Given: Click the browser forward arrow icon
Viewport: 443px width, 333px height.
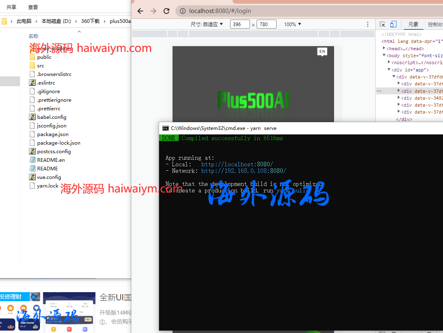Looking at the screenshot, I should point(153,11).
